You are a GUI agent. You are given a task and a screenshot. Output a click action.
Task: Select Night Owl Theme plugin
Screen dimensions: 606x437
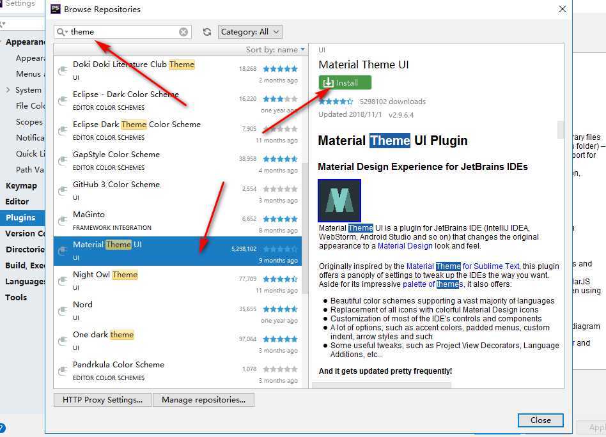click(x=178, y=281)
